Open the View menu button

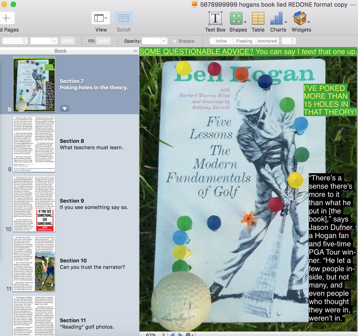(101, 18)
